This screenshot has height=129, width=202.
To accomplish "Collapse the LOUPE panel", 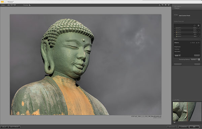I will (173, 100).
